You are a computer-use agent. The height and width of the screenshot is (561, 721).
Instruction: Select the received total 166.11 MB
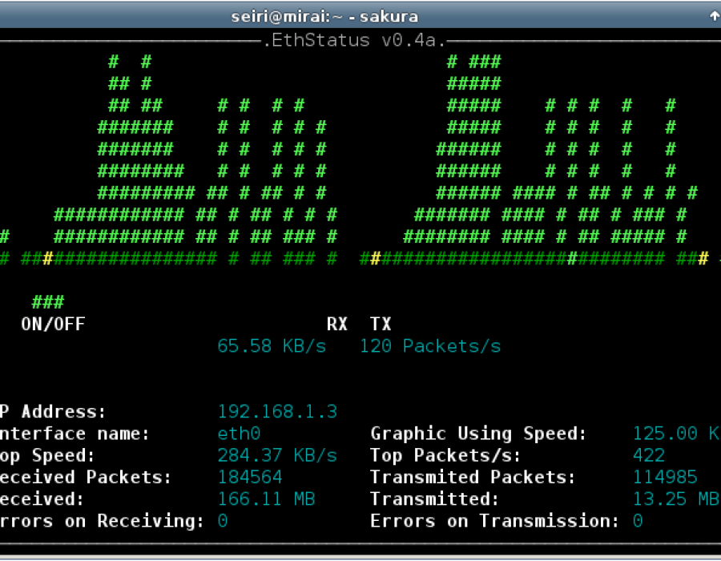(266, 499)
